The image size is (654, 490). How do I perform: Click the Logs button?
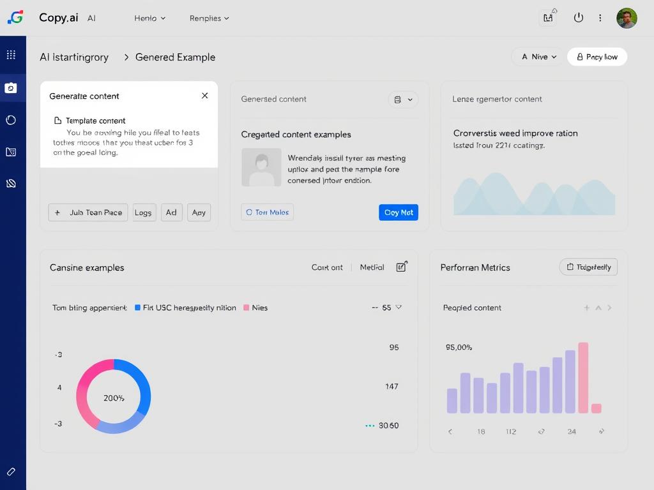(144, 212)
